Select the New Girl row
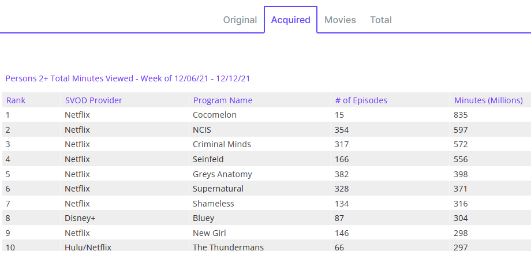 (210, 233)
